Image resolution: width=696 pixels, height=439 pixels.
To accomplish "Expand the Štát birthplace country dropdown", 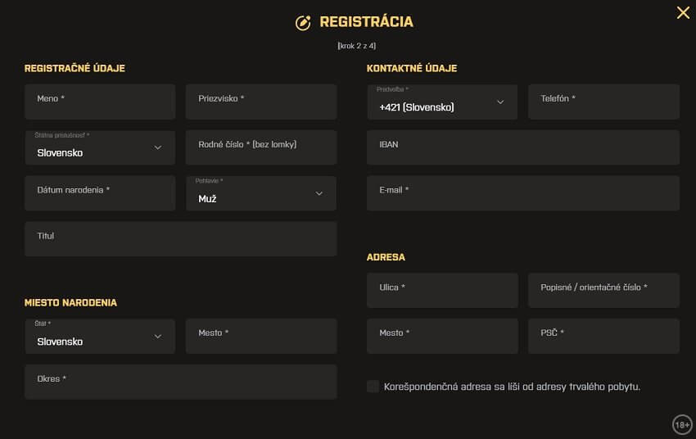I will coord(100,337).
